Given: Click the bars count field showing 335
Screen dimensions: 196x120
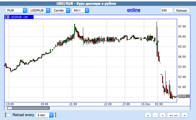Looking at the screenshot, I should point(167,10).
